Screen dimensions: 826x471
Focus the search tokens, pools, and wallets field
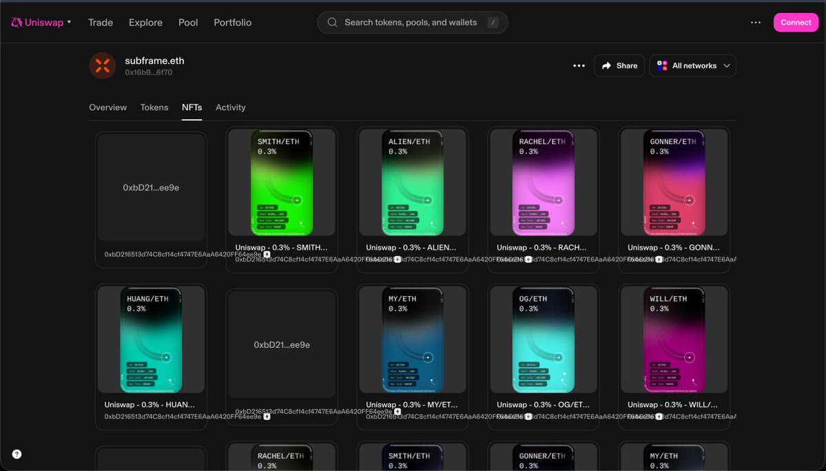click(x=413, y=23)
